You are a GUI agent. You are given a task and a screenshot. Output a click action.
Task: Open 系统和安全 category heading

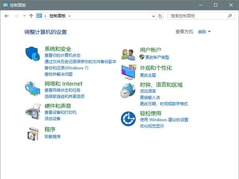point(58,49)
